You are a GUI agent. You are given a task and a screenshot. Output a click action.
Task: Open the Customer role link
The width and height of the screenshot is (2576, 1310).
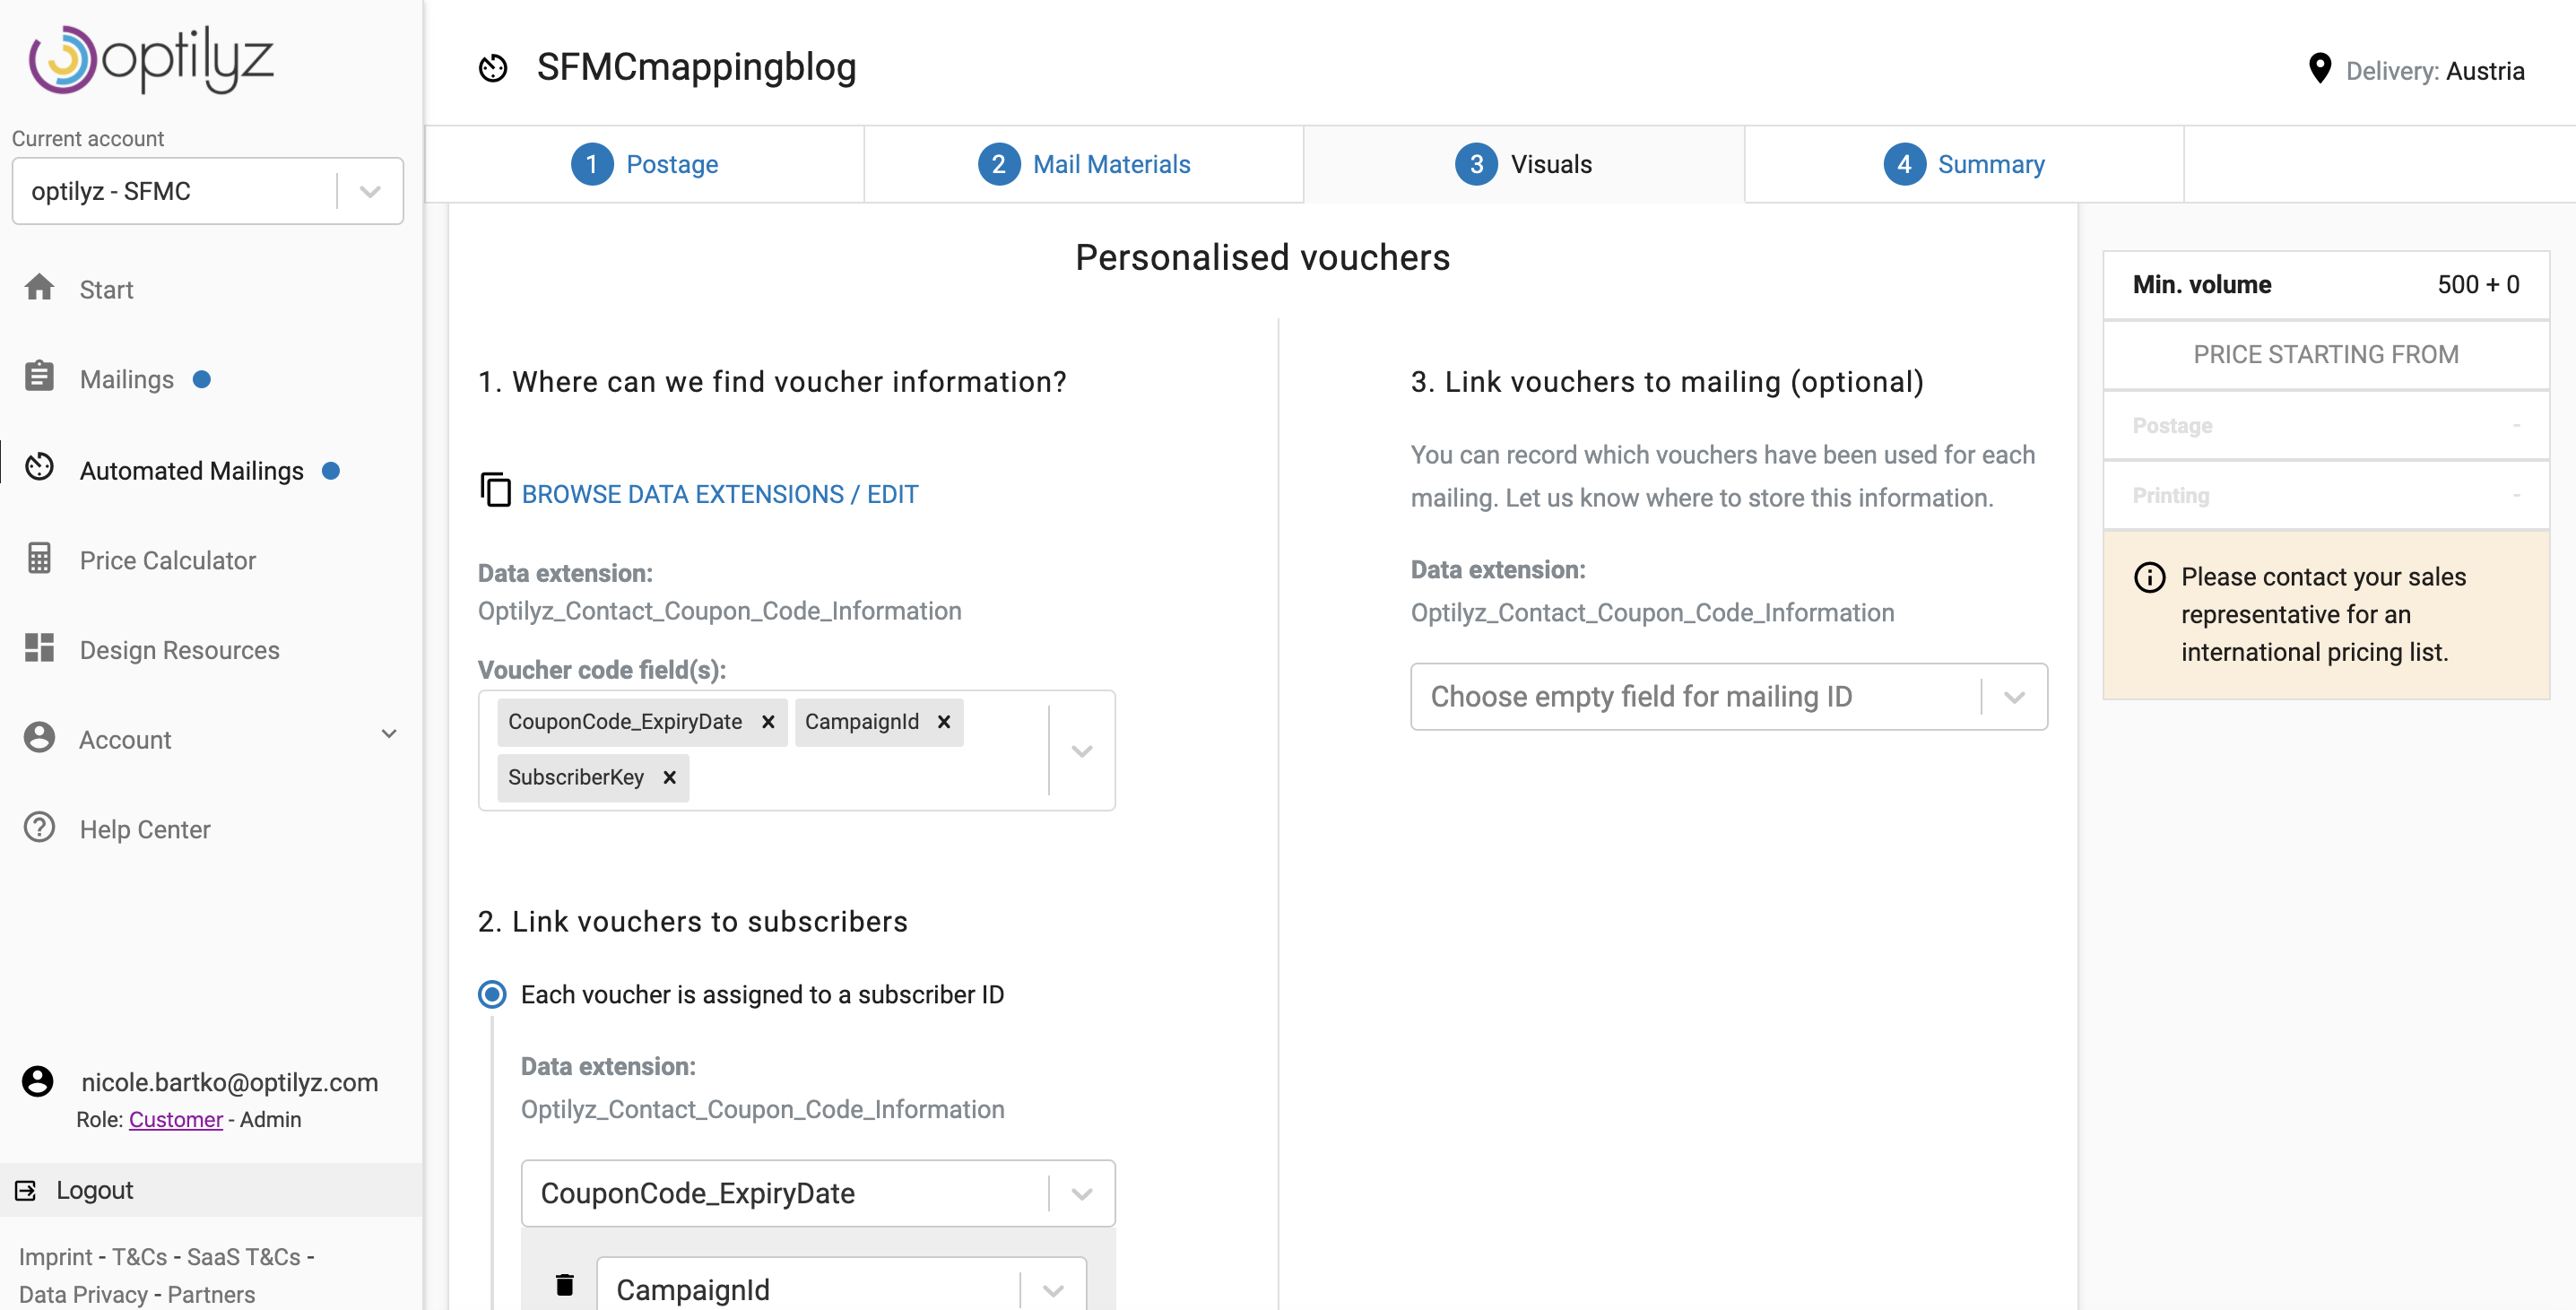(x=176, y=1119)
